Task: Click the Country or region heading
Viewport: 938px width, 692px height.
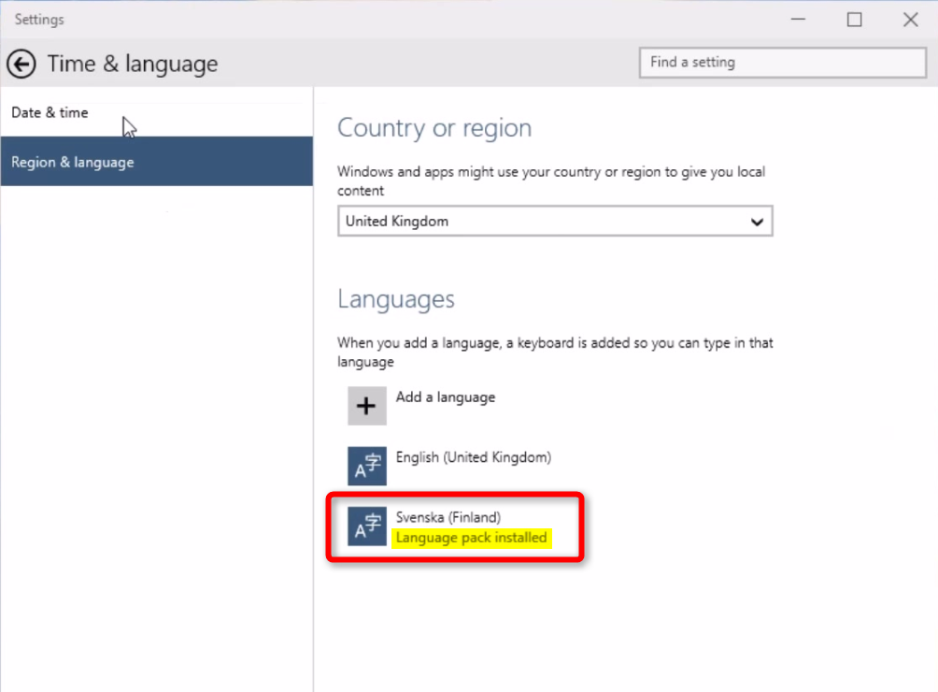Action: (434, 128)
